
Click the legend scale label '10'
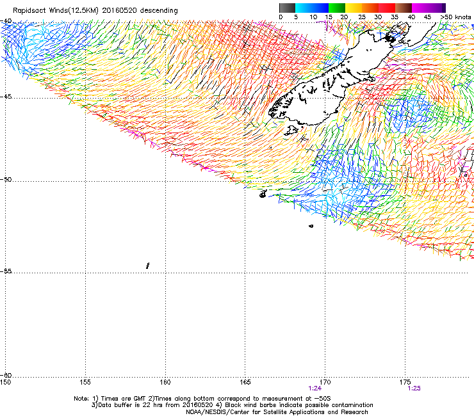[x=313, y=17]
